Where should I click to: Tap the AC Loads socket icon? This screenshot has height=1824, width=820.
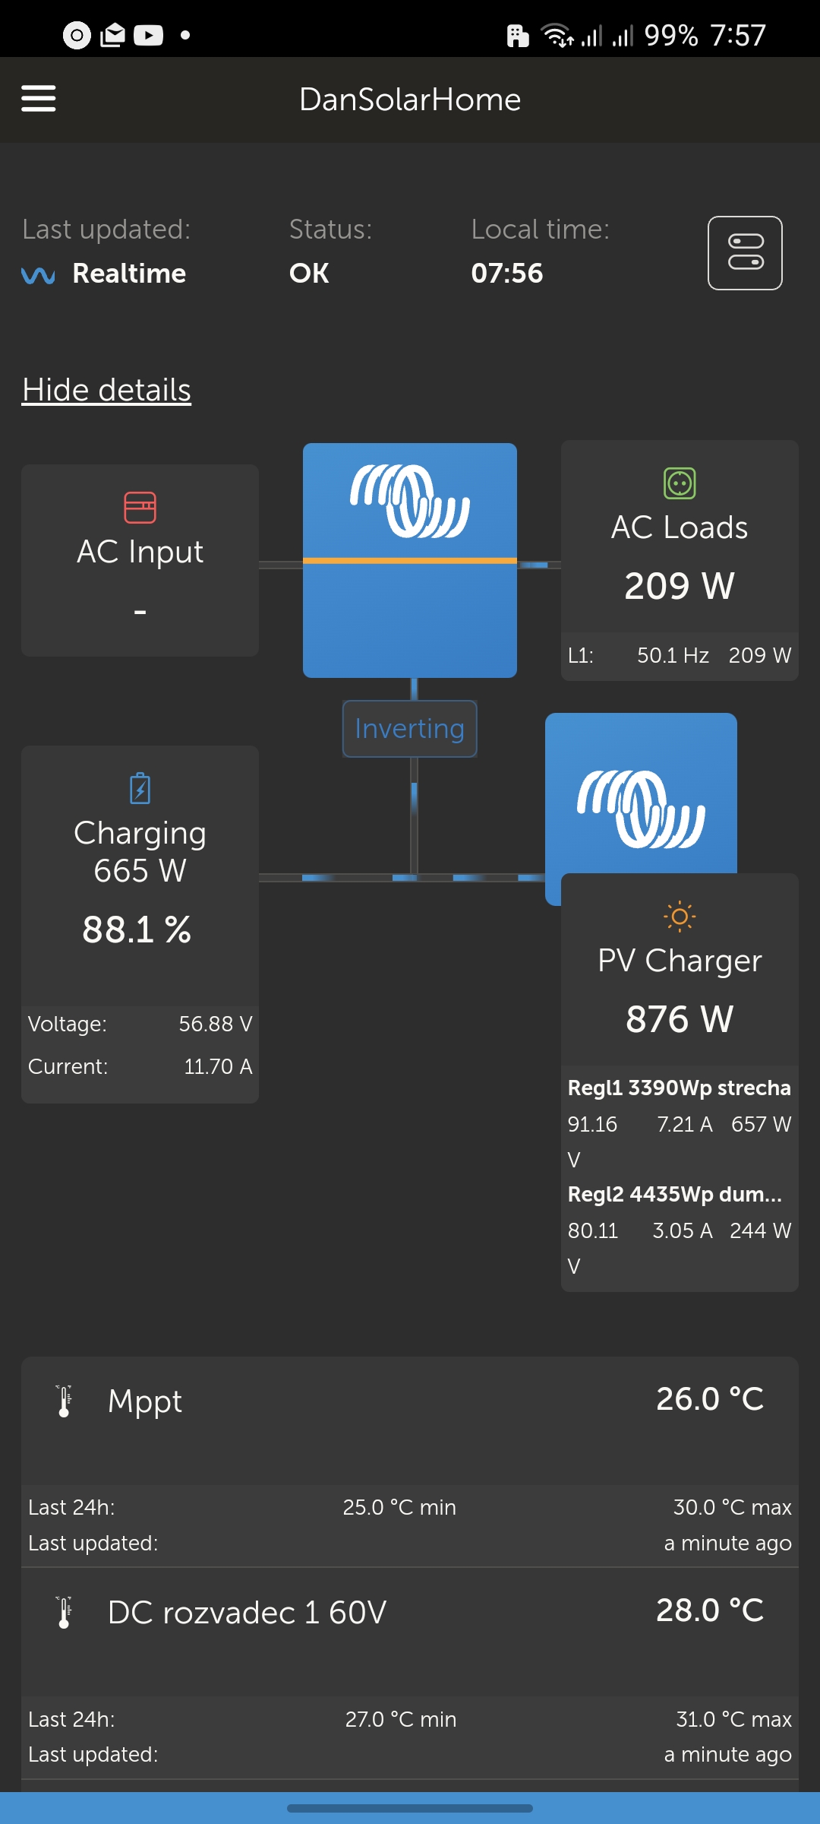pos(680,483)
